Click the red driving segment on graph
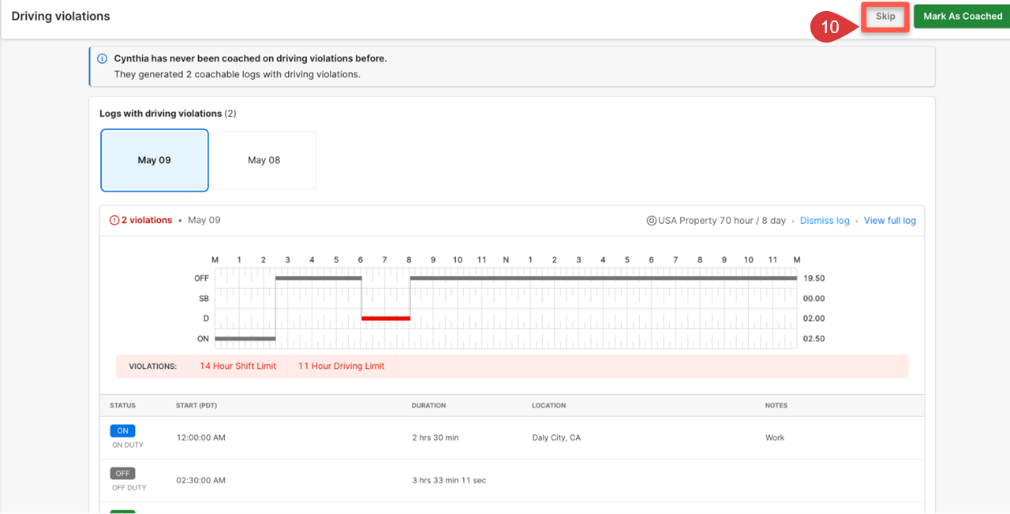The width and height of the screenshot is (1010, 514). pos(386,318)
